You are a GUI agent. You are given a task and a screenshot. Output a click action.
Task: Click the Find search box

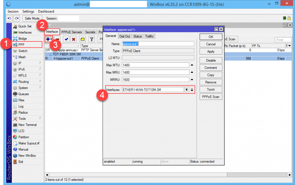click(283, 40)
